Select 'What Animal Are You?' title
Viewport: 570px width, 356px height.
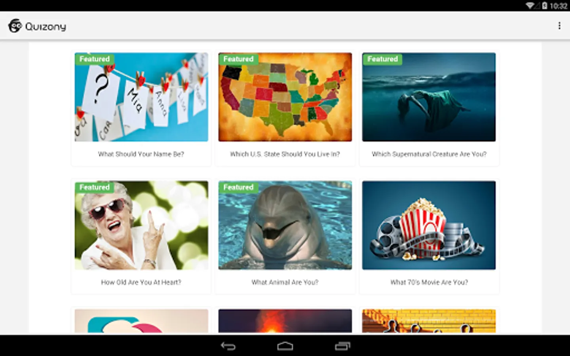[x=285, y=282]
